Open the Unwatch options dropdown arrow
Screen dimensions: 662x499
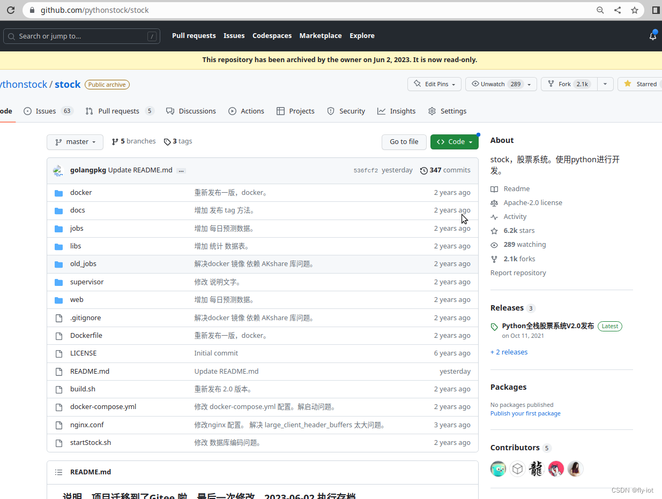pyautogui.click(x=529, y=84)
